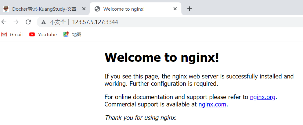Select the Welcome to nginx! tab

coord(136,9)
